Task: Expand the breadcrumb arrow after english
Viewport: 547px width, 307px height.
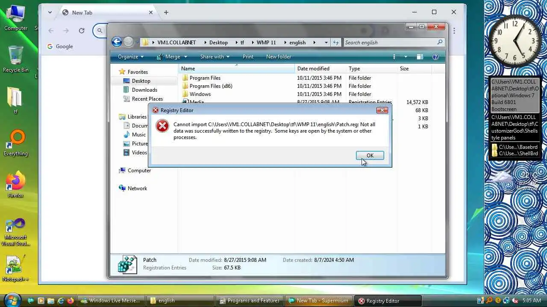Action: coord(315,42)
